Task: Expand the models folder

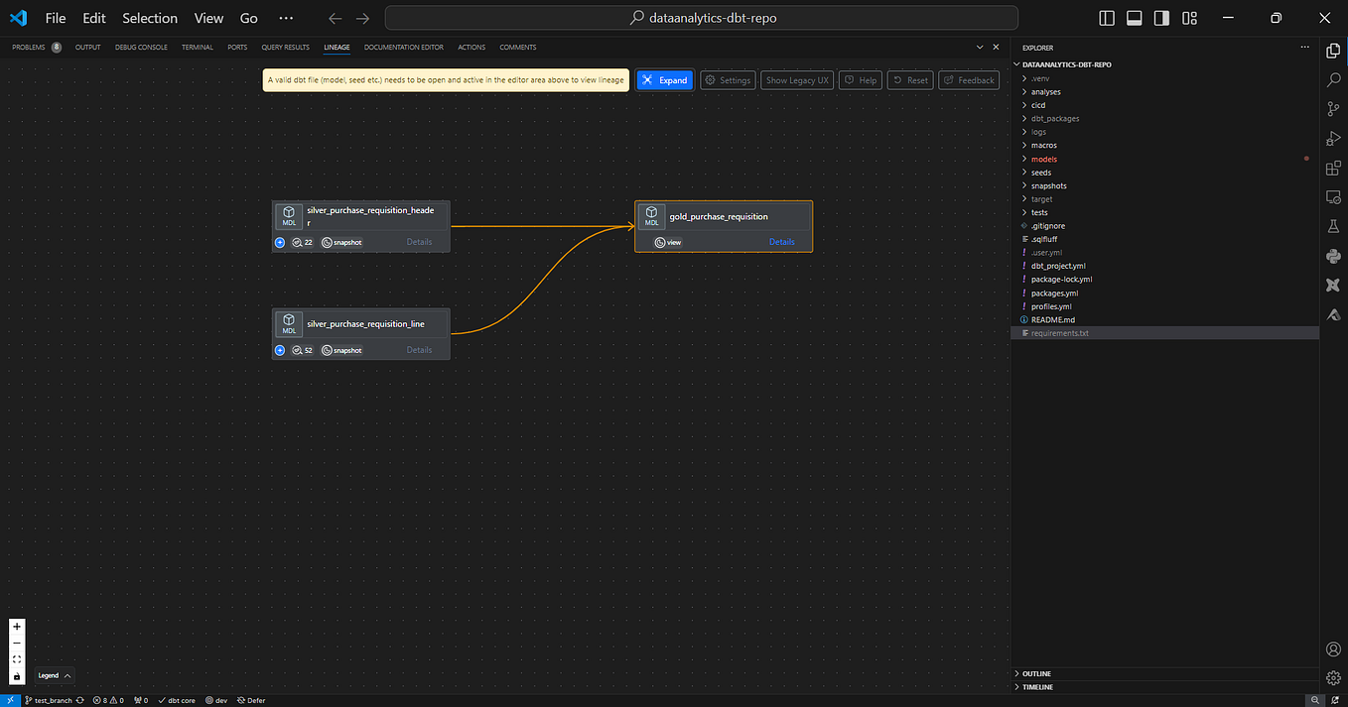Action: [x=1044, y=159]
